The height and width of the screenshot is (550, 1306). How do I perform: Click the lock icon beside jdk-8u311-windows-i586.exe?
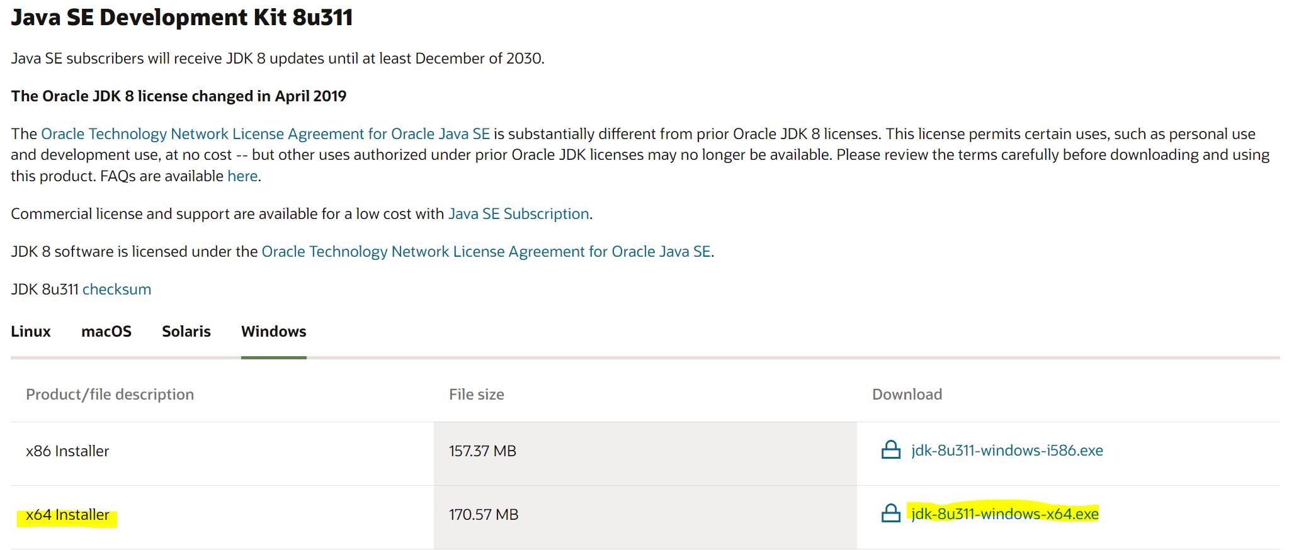click(890, 450)
